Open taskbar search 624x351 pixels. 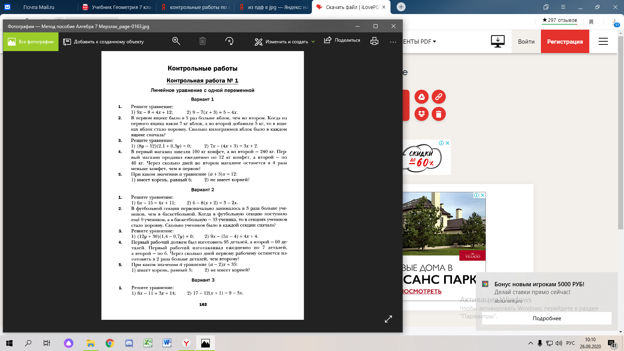(28, 343)
